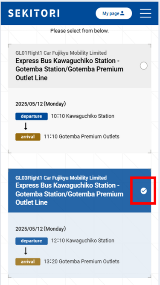Click the GL01Flight1 Express Bus title header
The height and width of the screenshot is (285, 160).
click(x=79, y=66)
